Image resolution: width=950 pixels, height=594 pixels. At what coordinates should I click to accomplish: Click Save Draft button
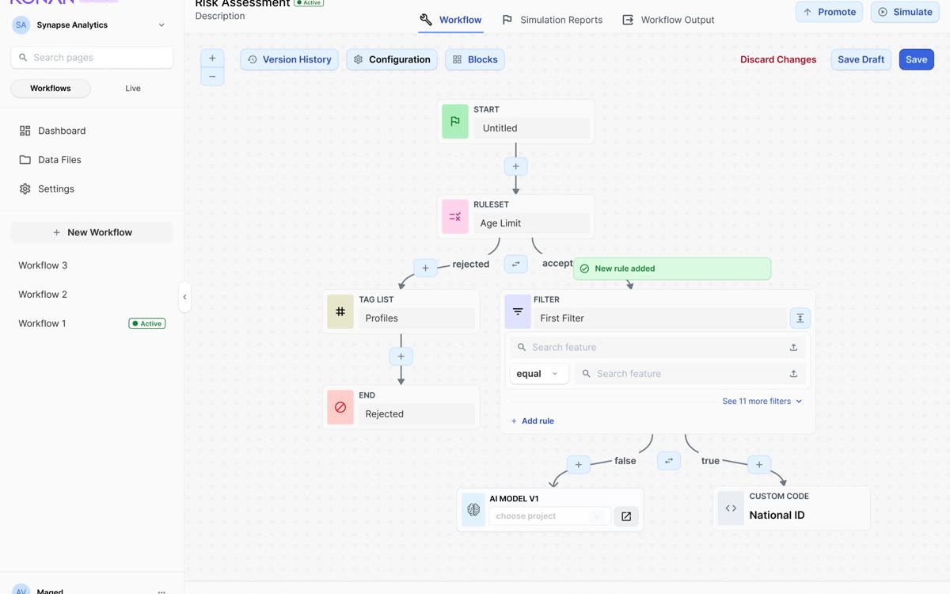[861, 59]
